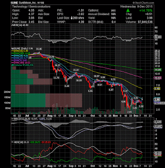Click the StockCharts.com label at top right
This screenshot has width=165, height=168.
[x=143, y=3]
